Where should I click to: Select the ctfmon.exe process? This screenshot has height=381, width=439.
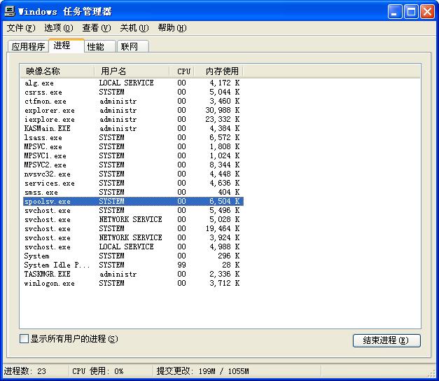click(133, 101)
